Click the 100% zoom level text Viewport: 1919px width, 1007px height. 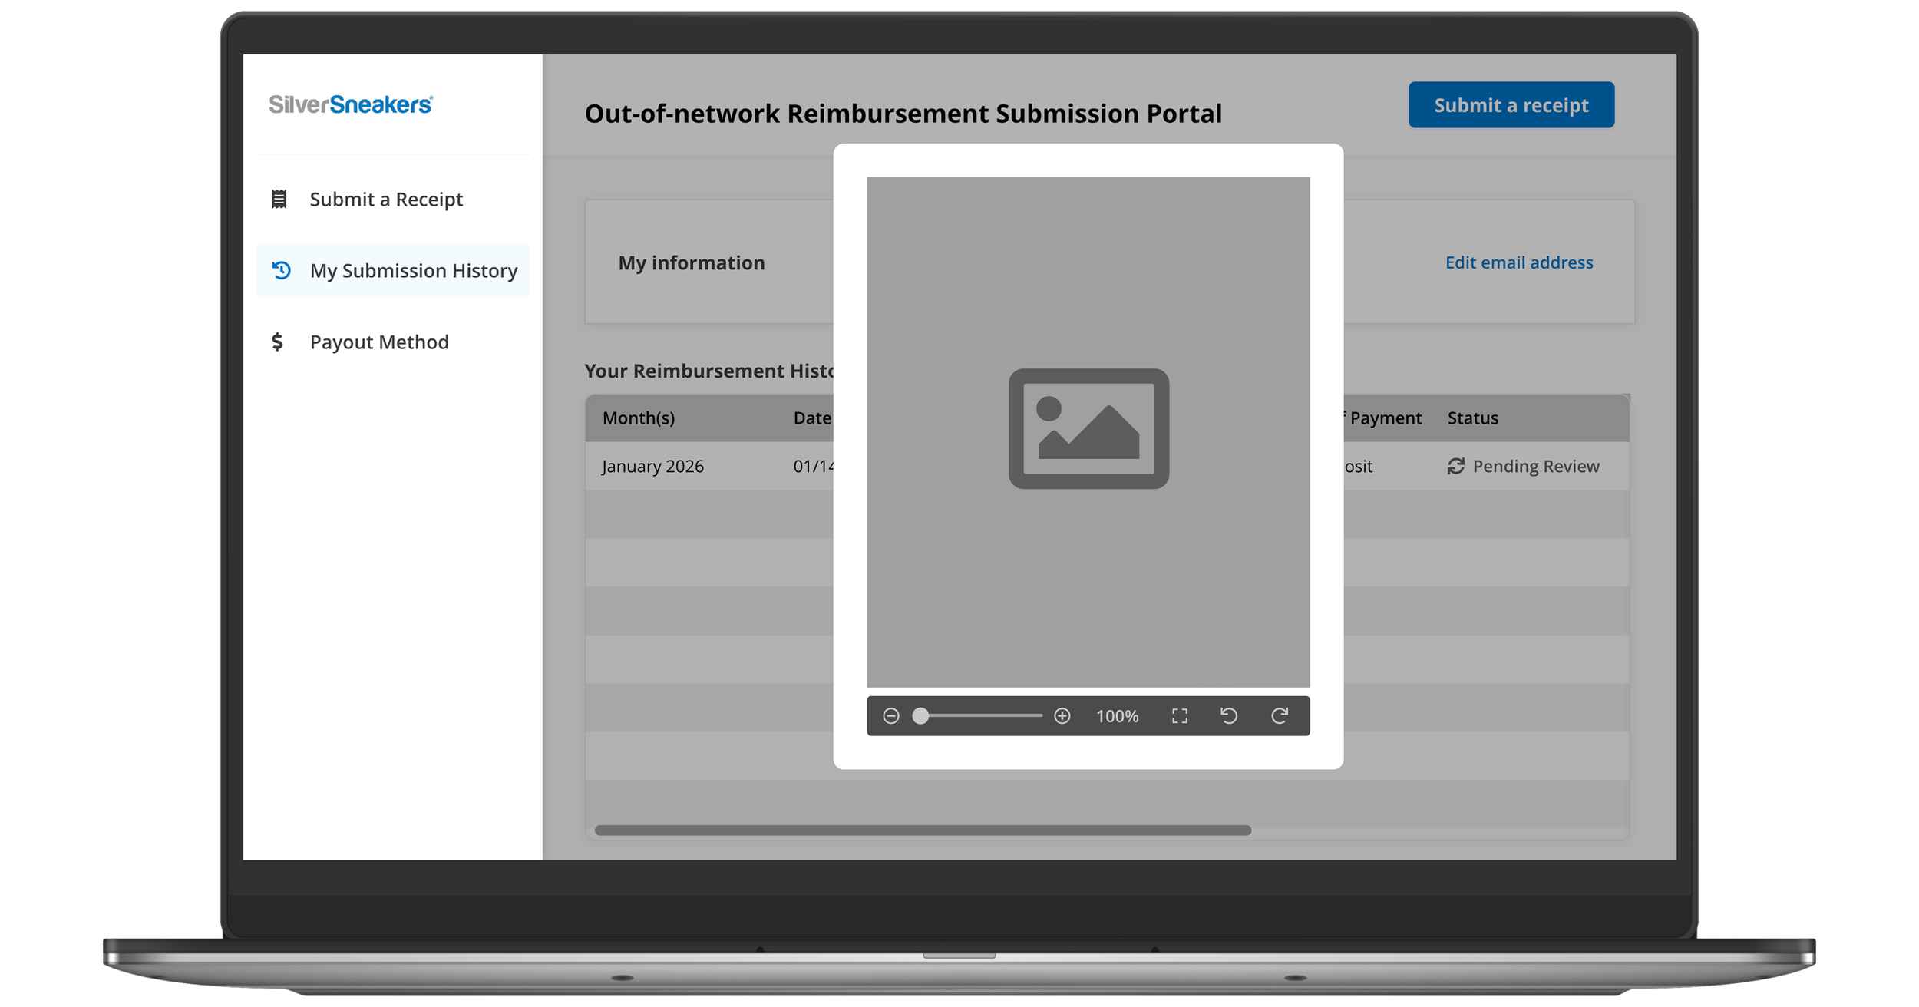1117,716
